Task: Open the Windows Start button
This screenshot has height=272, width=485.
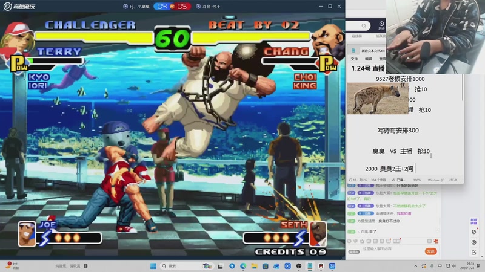Action: (x=153, y=266)
